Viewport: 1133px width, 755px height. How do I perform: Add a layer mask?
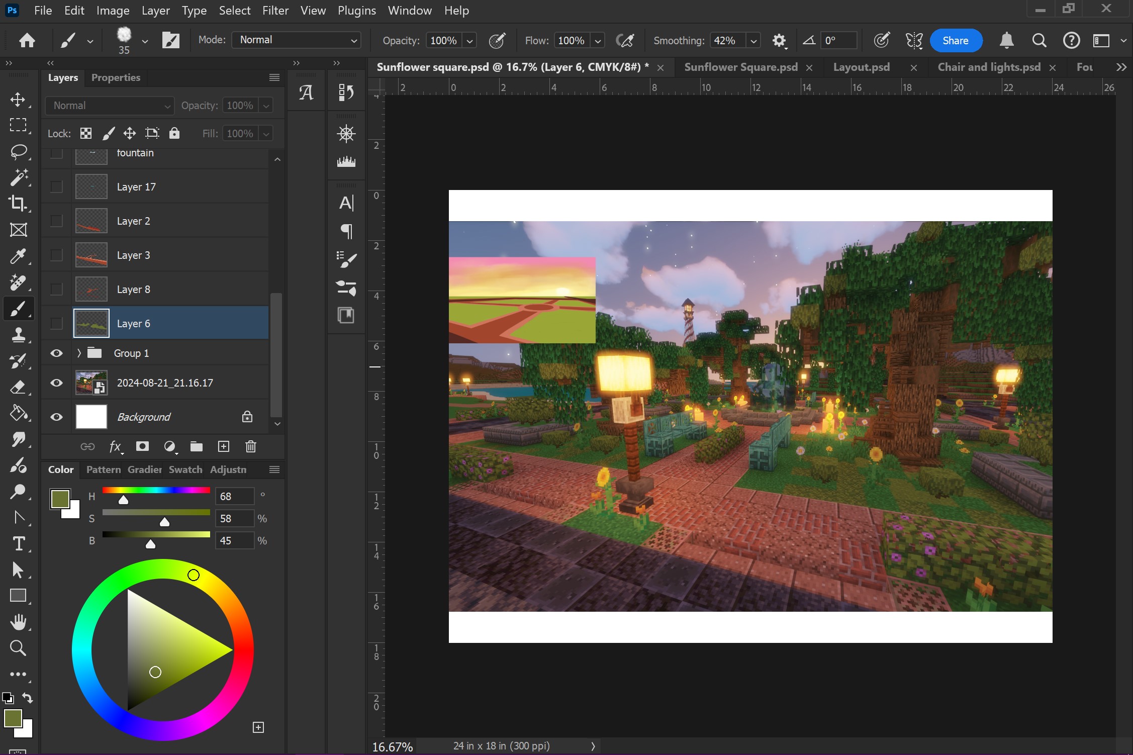(142, 446)
